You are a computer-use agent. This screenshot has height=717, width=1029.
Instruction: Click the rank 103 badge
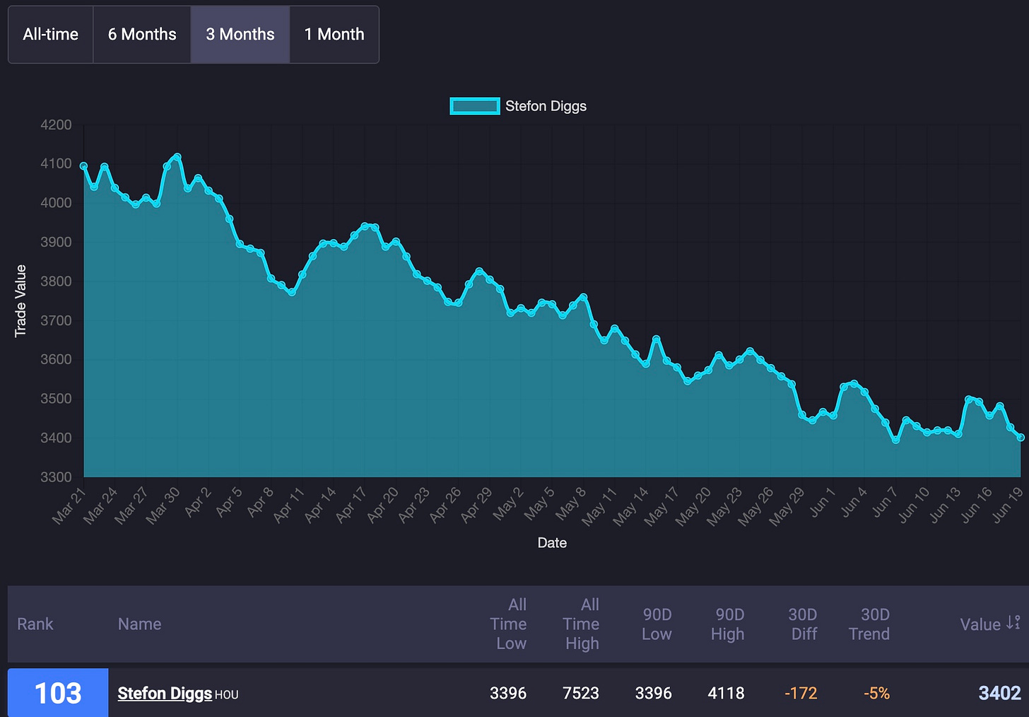pos(58,693)
